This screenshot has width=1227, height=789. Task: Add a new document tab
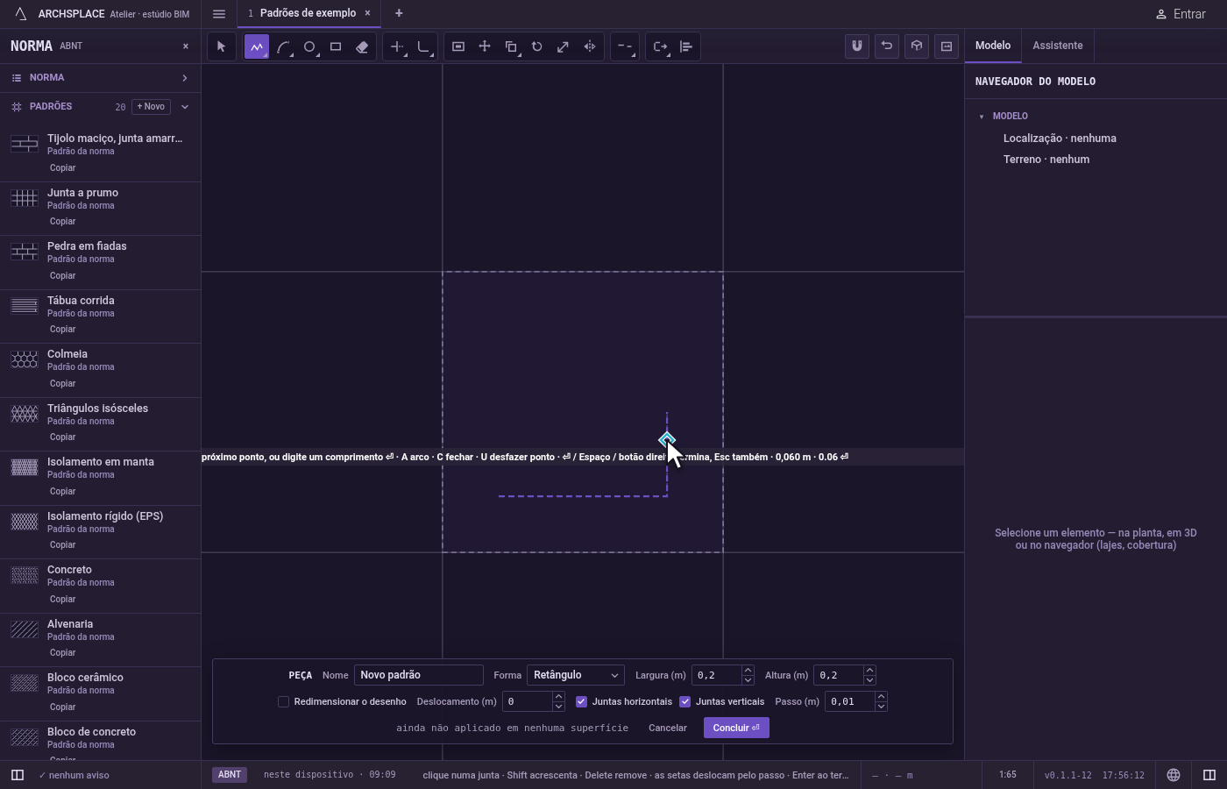399,13
